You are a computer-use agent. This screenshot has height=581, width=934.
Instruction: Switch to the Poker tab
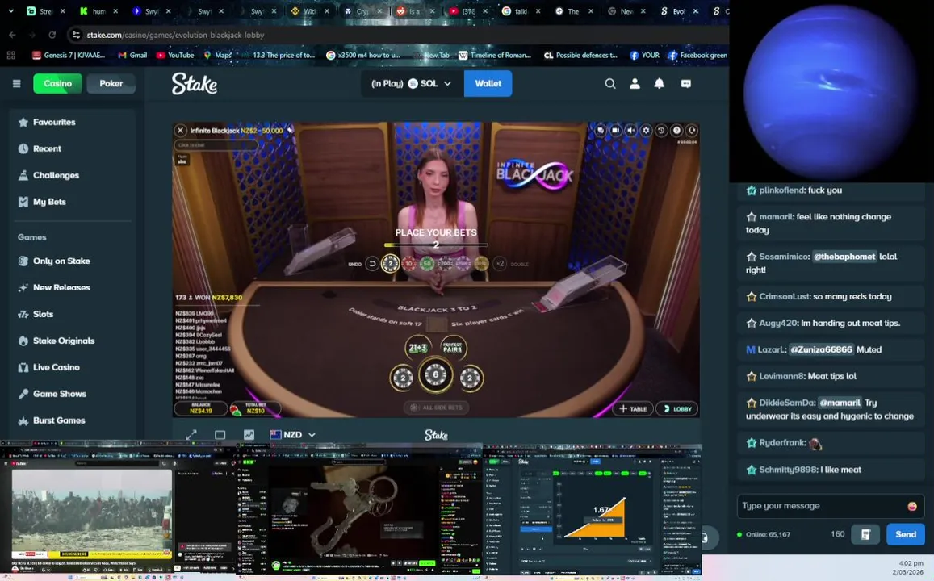click(x=111, y=83)
